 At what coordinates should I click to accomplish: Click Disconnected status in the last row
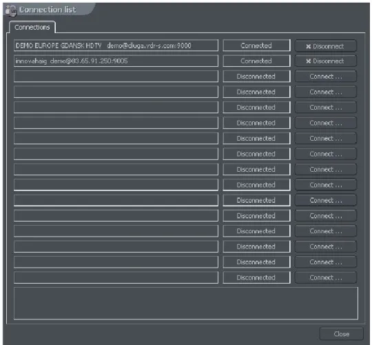(x=256, y=277)
